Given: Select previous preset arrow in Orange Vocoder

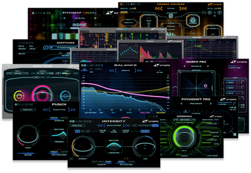Looking at the screenshot, I should click(157, 8).
